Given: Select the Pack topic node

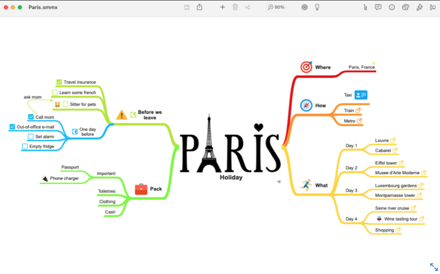Looking at the screenshot, I should [x=156, y=189].
